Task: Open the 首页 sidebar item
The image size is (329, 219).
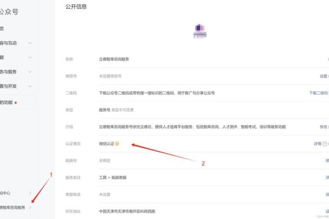Action: (2, 28)
